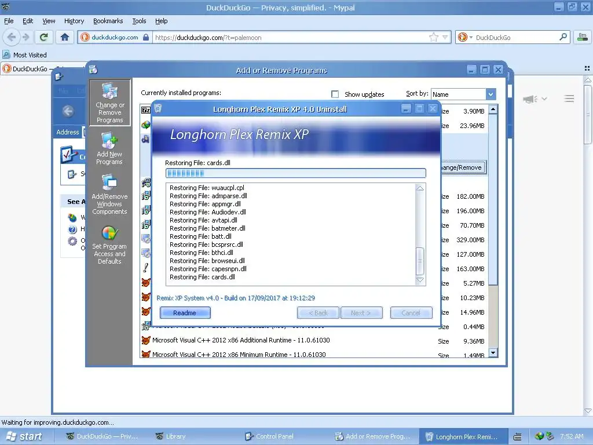Click the Next button in uninstaller
Image resolution: width=593 pixels, height=445 pixels.
click(x=361, y=312)
